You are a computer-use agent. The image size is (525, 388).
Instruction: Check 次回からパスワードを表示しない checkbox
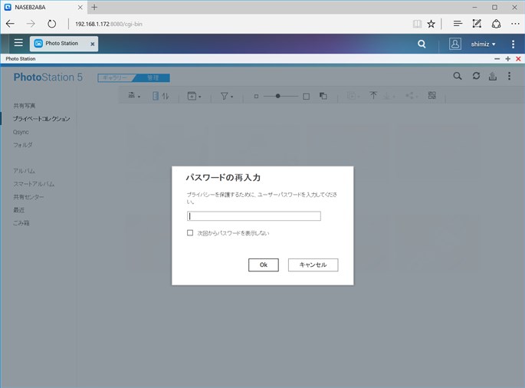tap(190, 232)
